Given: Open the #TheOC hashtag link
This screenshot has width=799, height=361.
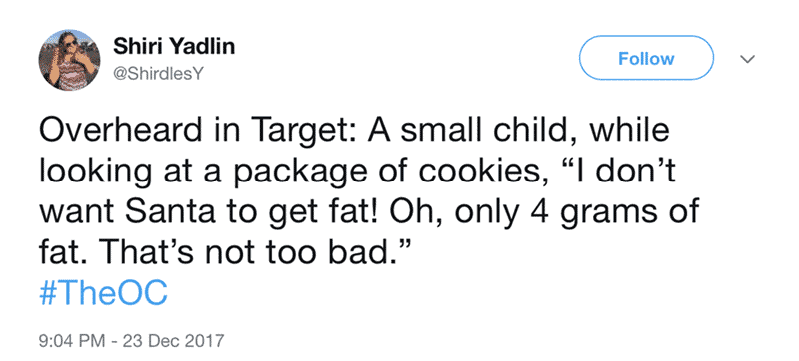Looking at the screenshot, I should 103,294.
